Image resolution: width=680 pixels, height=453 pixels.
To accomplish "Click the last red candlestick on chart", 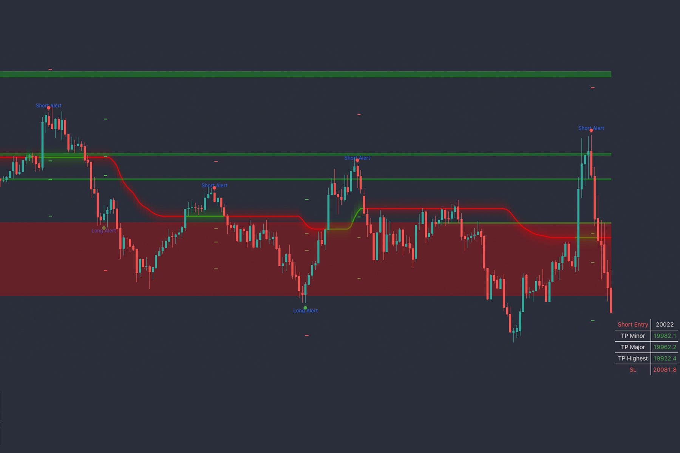I will [611, 300].
